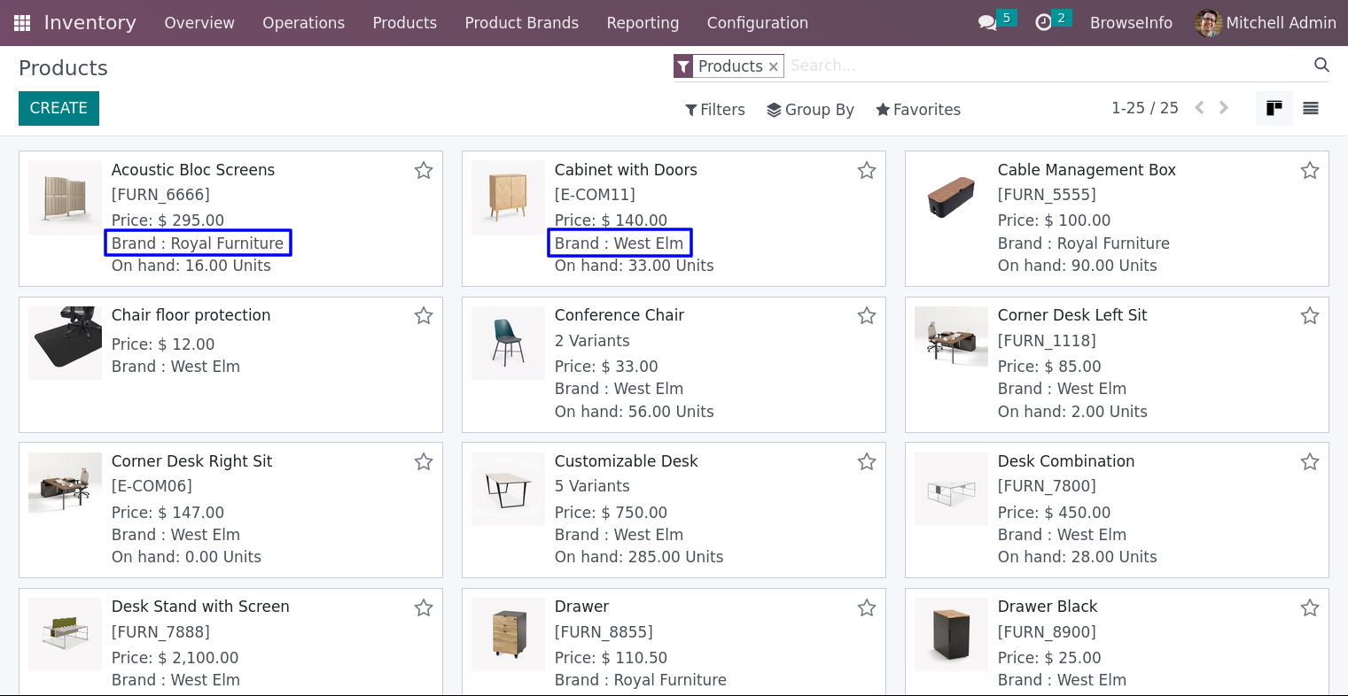Open Desk Combination product image
Viewport: 1348px width, 696px height.
951,489
